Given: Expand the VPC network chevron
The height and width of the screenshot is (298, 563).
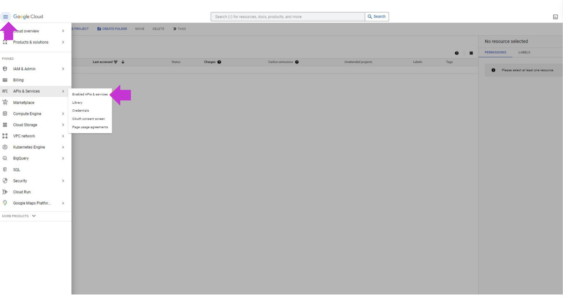Looking at the screenshot, I should tap(63, 136).
